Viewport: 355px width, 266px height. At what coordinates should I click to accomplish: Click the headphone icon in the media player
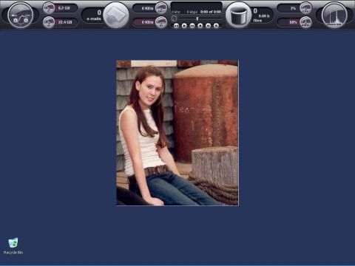(x=174, y=18)
